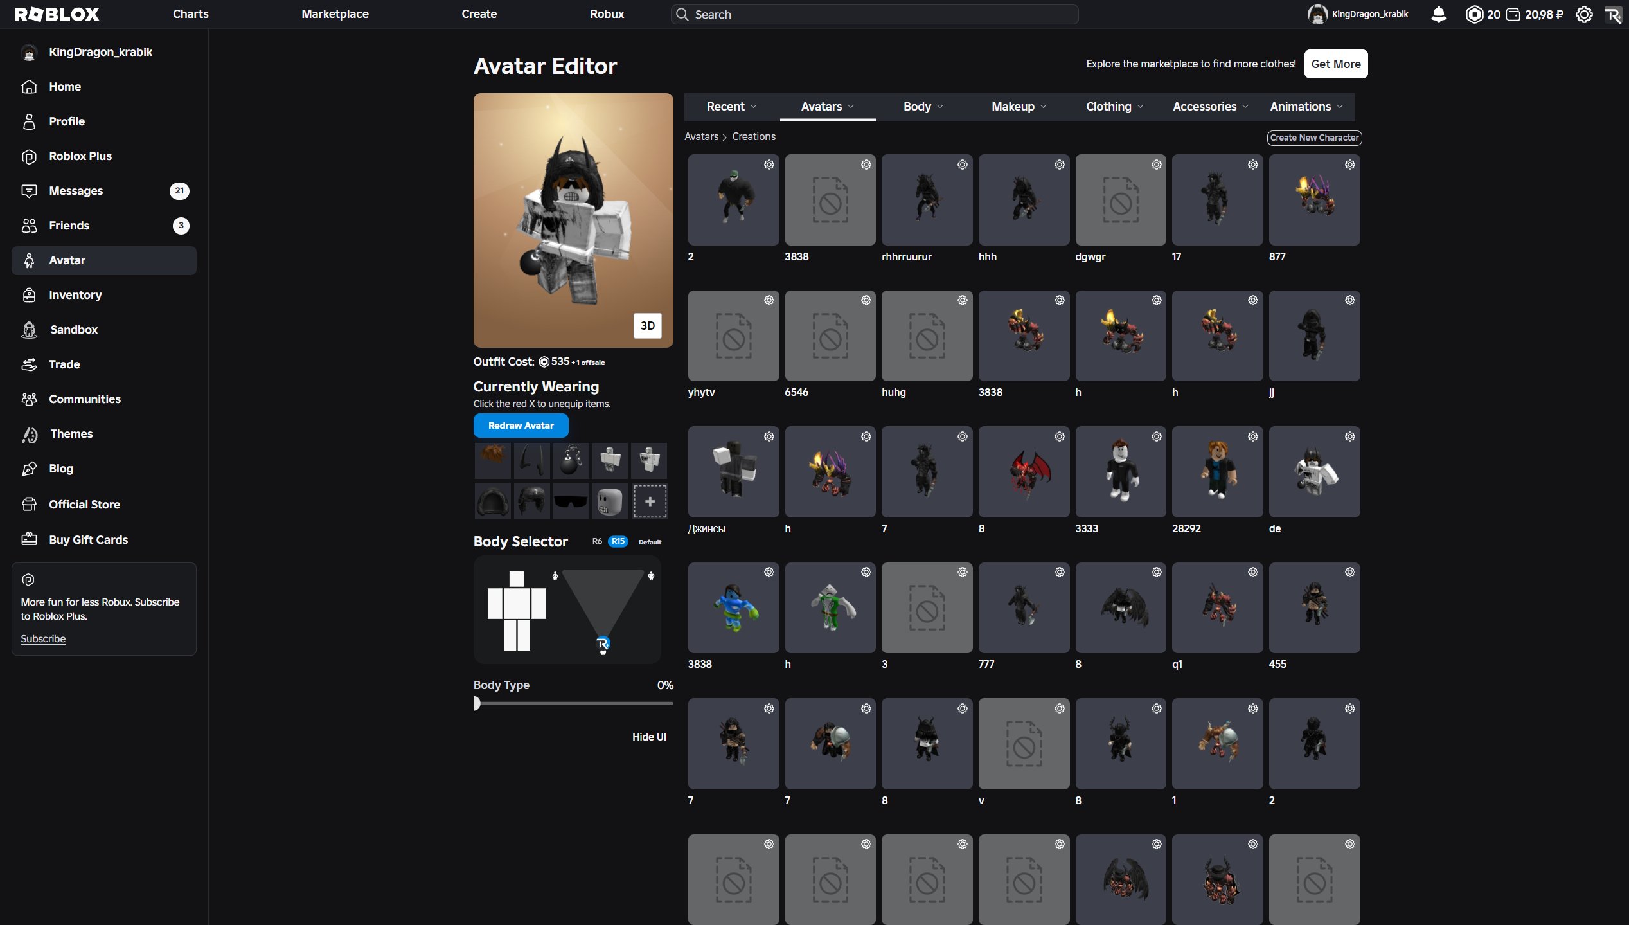Open Buy Gift Cards in the sidebar
Screen dimensions: 1629x925
click(x=104, y=540)
